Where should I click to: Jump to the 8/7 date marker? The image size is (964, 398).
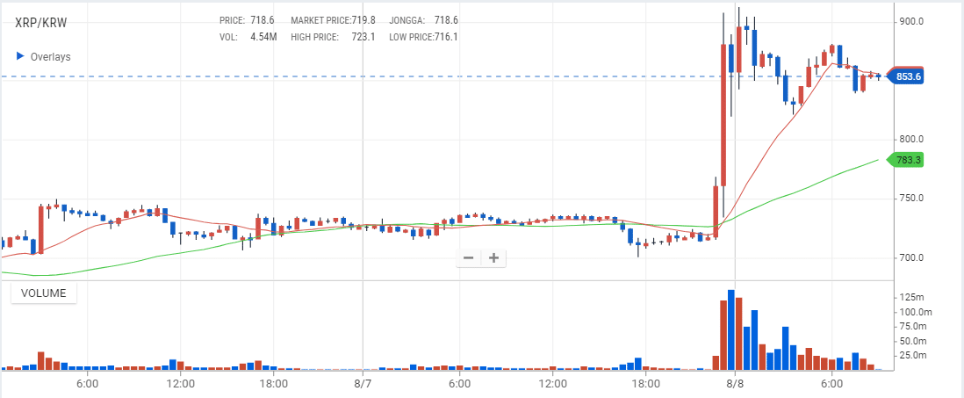363,384
